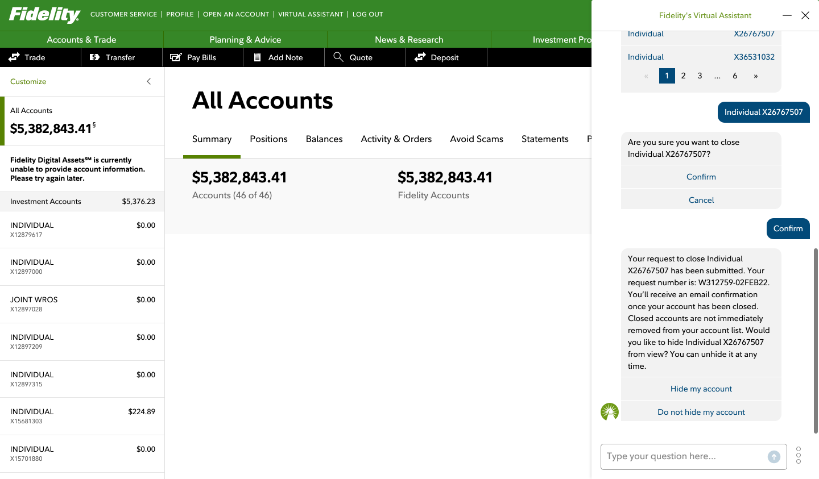Select Individual account X12897209

(x=82, y=341)
